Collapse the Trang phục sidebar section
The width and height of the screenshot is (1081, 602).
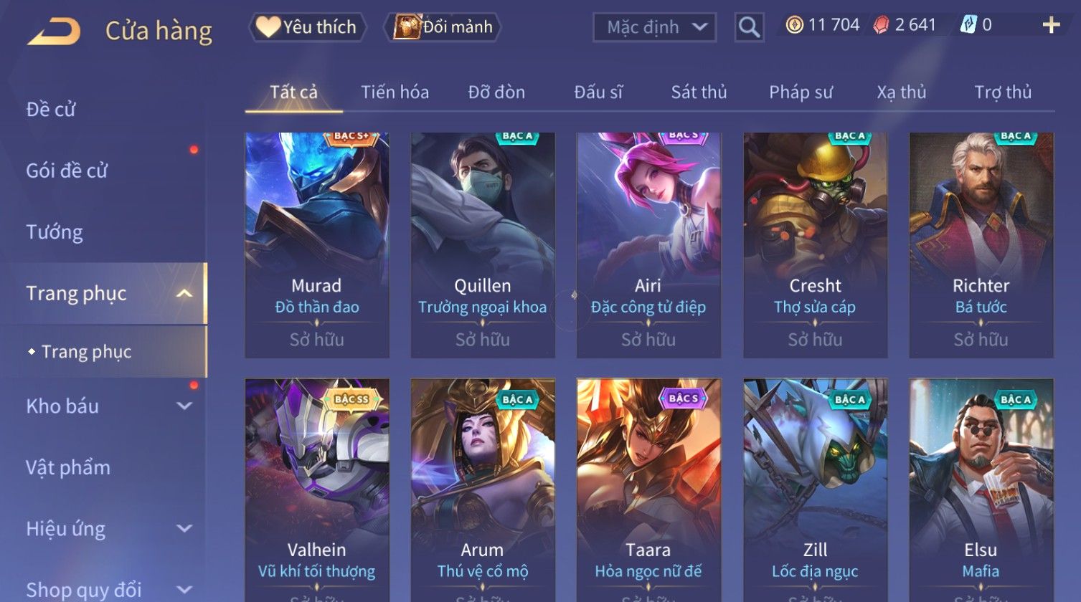(x=184, y=293)
